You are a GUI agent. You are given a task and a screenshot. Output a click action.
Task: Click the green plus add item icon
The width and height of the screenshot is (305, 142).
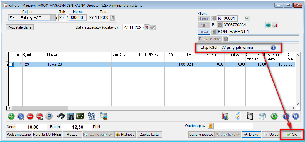coord(11,116)
